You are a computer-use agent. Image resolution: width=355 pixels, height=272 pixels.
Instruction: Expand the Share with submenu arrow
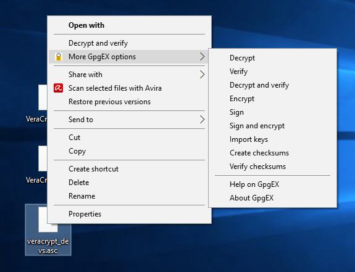click(x=202, y=75)
